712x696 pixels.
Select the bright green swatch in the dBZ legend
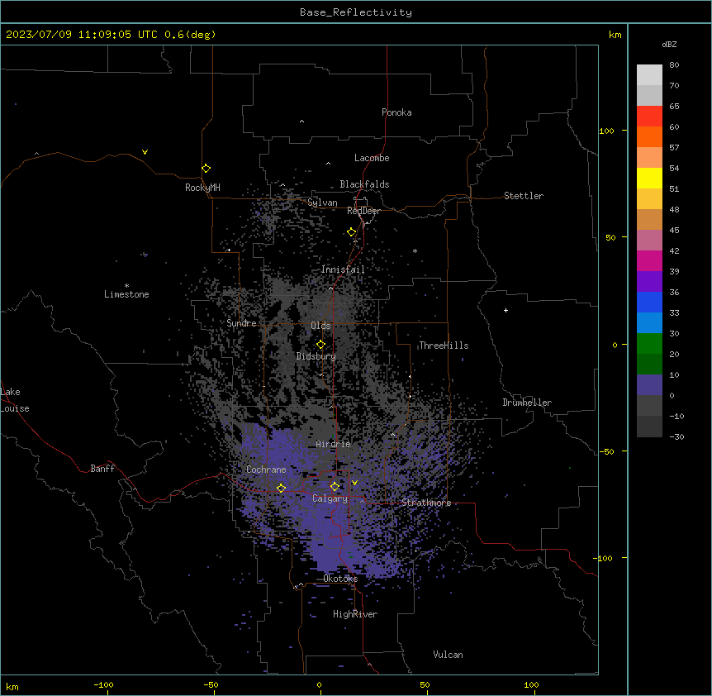[649, 344]
